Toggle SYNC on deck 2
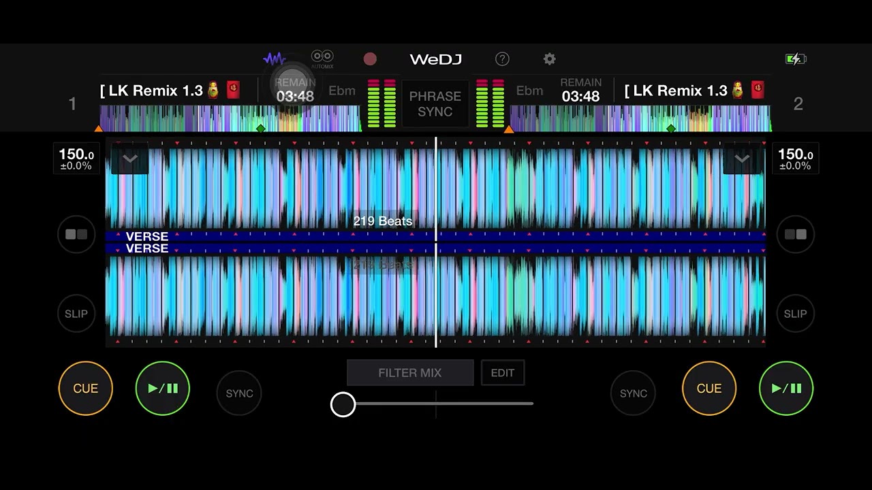This screenshot has width=872, height=490. click(633, 393)
